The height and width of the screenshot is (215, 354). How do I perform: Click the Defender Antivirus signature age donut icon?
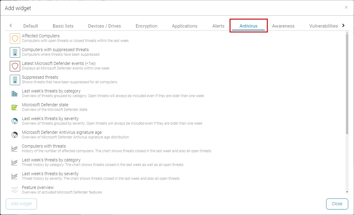tap(15, 135)
